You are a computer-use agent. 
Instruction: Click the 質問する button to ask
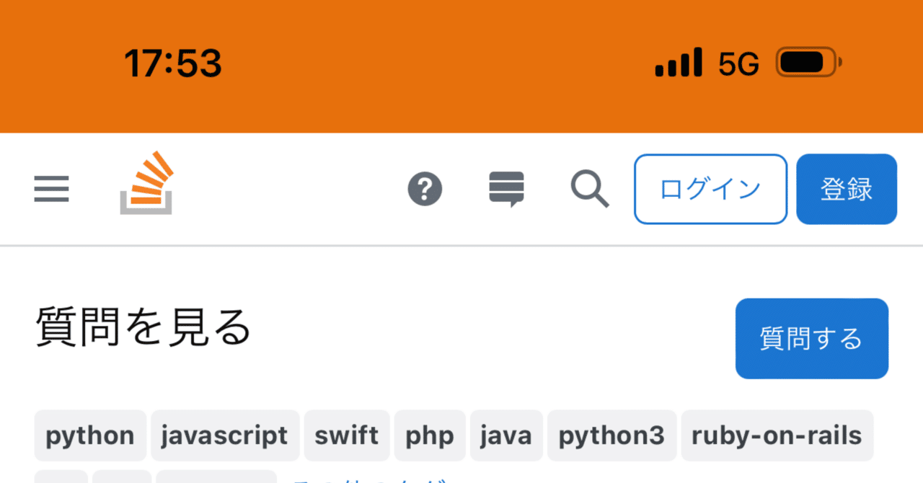pos(811,339)
